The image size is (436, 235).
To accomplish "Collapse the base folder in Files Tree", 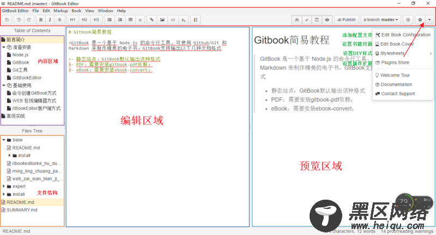I will (x=4, y=140).
